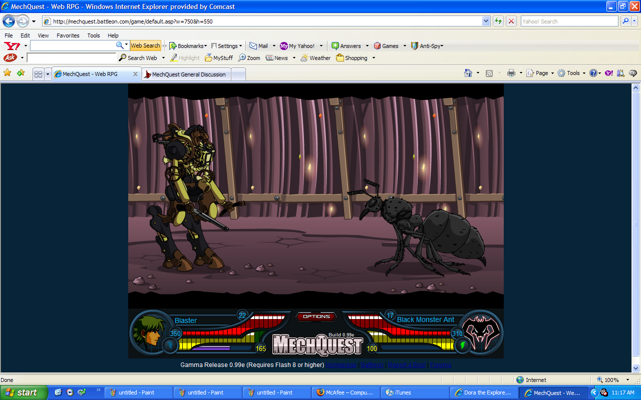Click the MyStuff button on Ask toolbar
This screenshot has height=400, width=641.
[x=218, y=58]
